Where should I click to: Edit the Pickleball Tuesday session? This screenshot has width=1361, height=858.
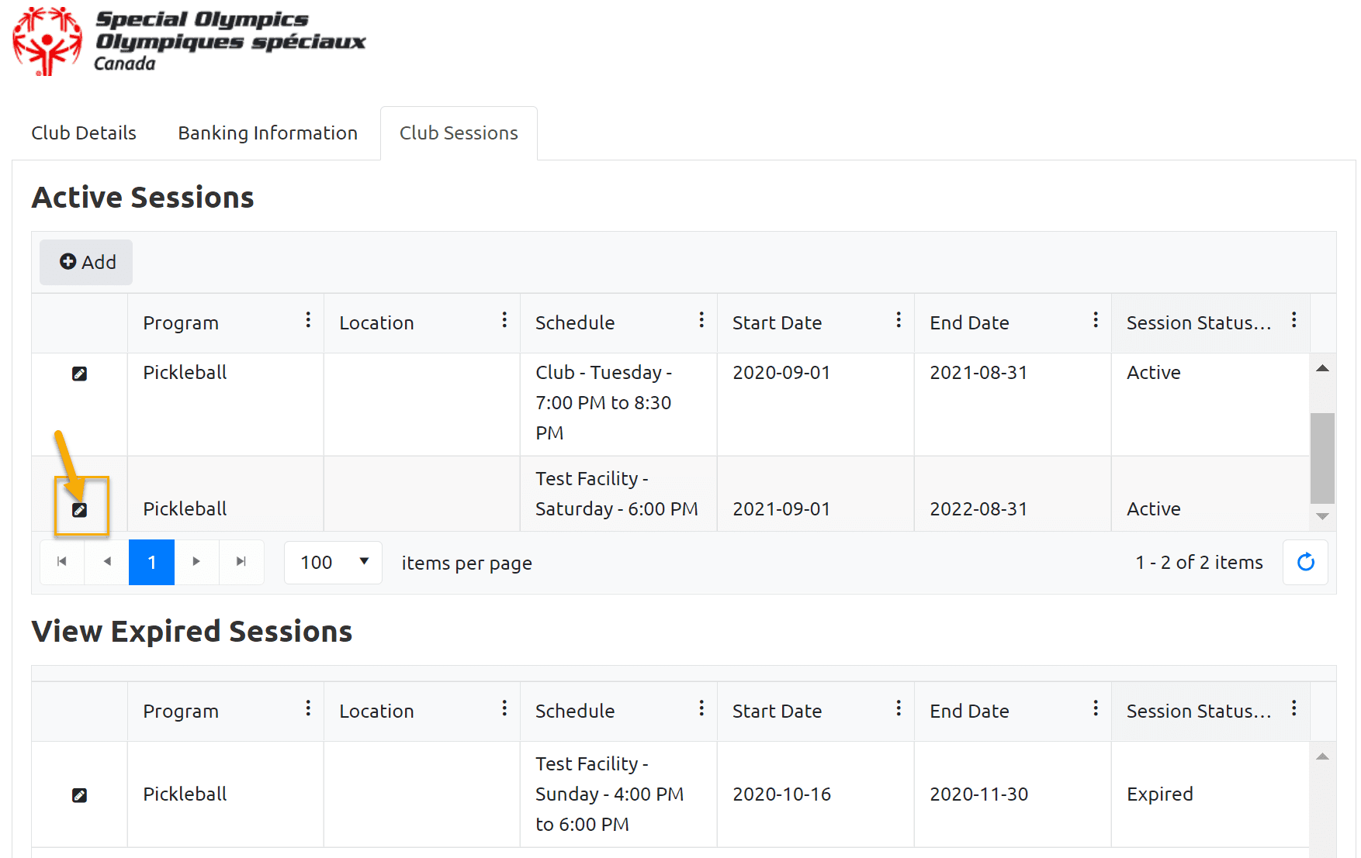pos(79,374)
